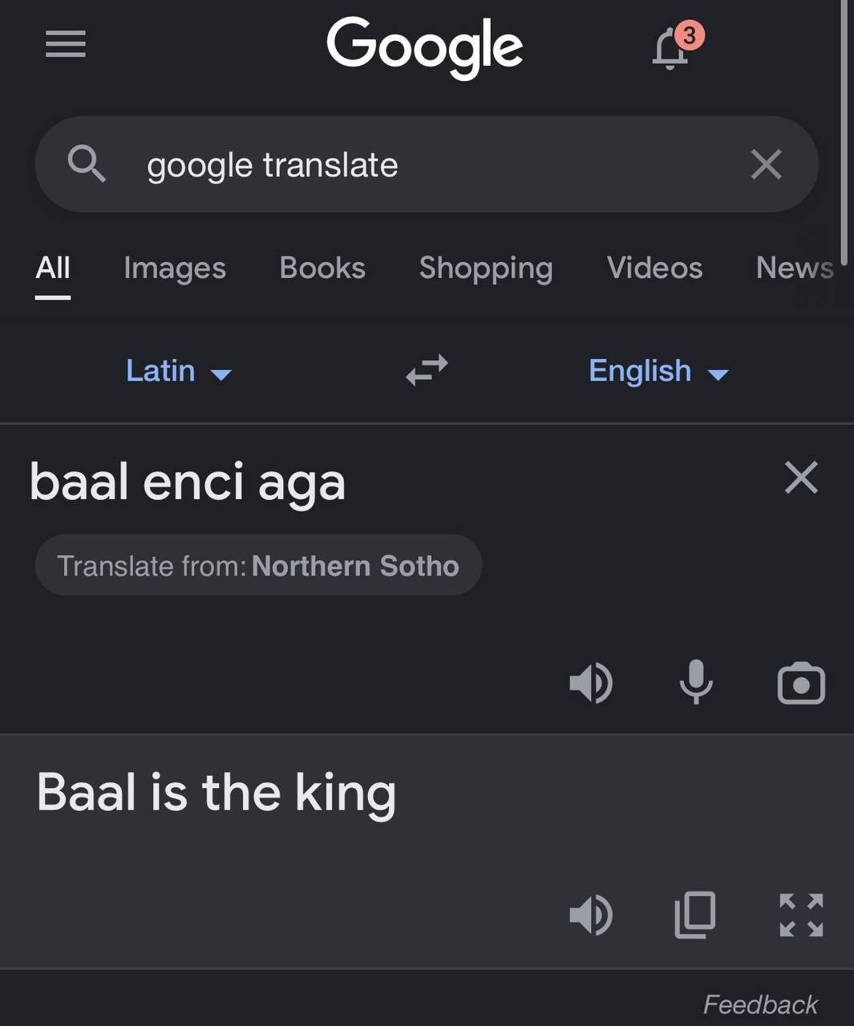
Task: Copy the translation to clipboard
Action: point(695,915)
